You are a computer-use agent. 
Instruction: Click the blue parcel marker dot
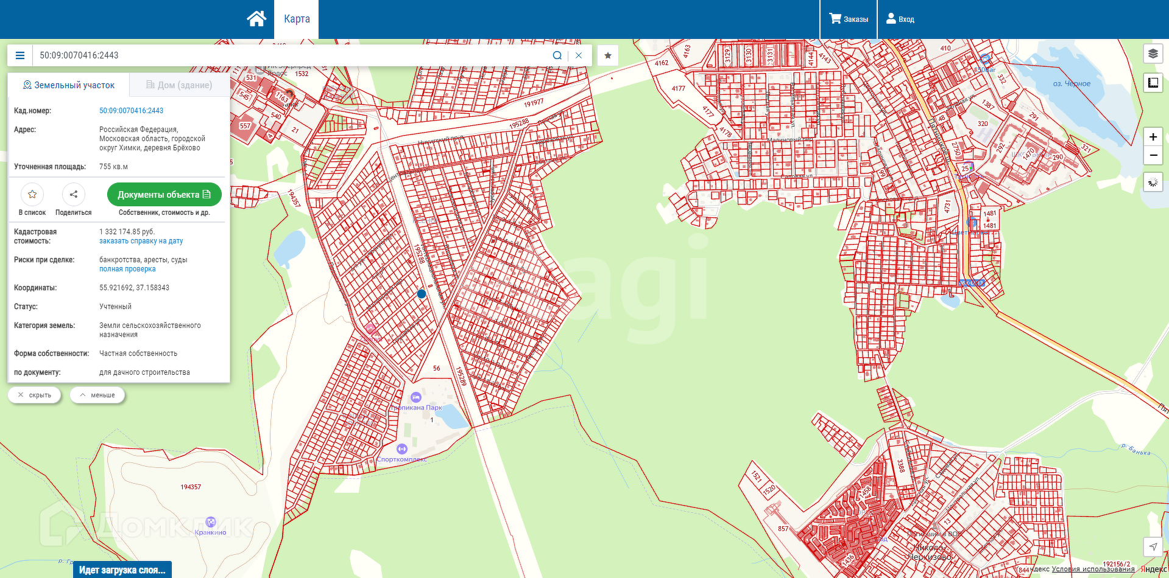(422, 294)
